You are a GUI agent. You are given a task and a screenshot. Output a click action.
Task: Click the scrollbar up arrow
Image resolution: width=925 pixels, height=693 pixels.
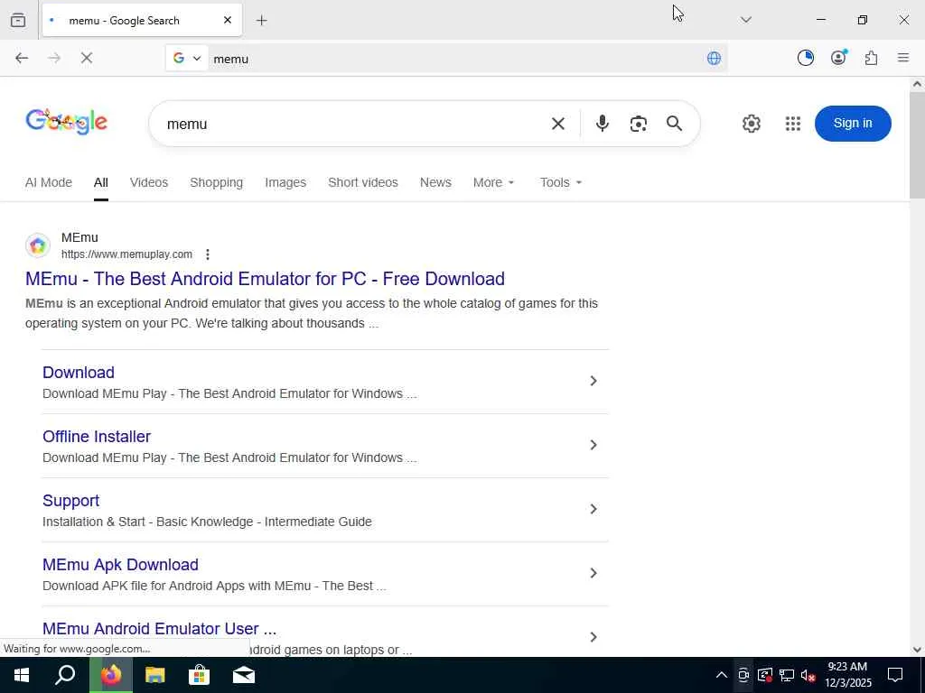(x=917, y=84)
